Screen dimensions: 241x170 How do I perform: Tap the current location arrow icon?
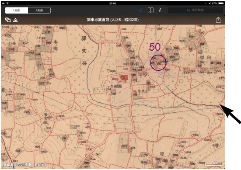tap(140, 10)
